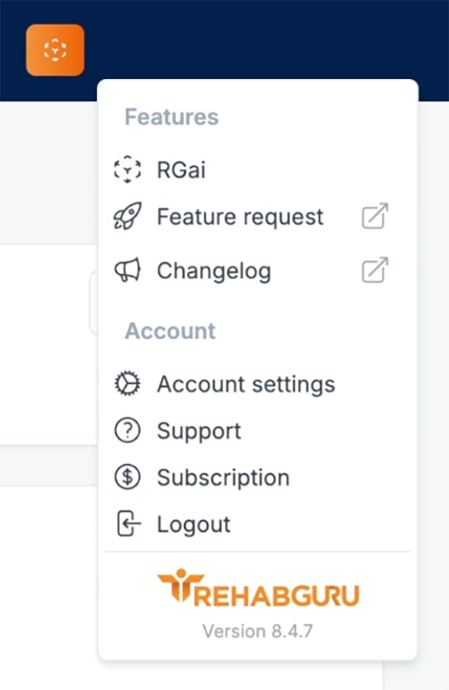This screenshot has width=449, height=690.
Task: Click the Features section header
Action: 171,117
